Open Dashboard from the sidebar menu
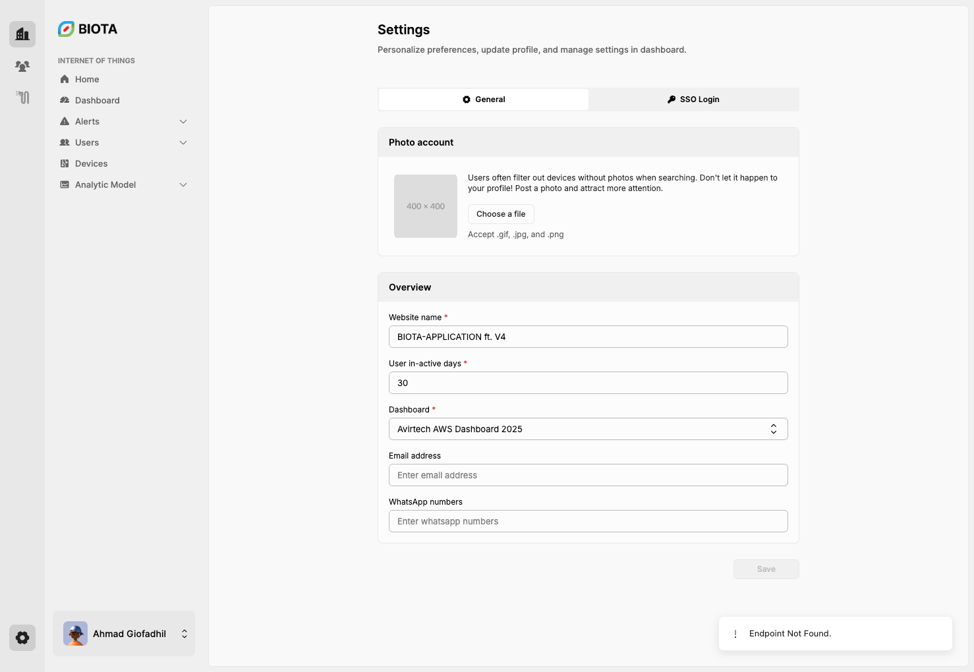Screen dimensions: 974x672 (x=97, y=100)
